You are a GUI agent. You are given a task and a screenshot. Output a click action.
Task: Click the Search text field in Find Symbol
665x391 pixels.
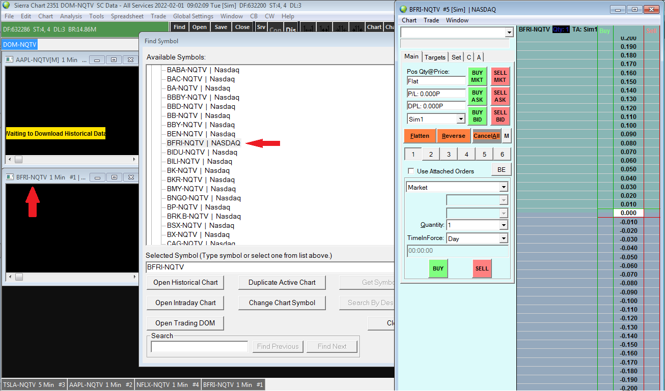click(x=200, y=347)
